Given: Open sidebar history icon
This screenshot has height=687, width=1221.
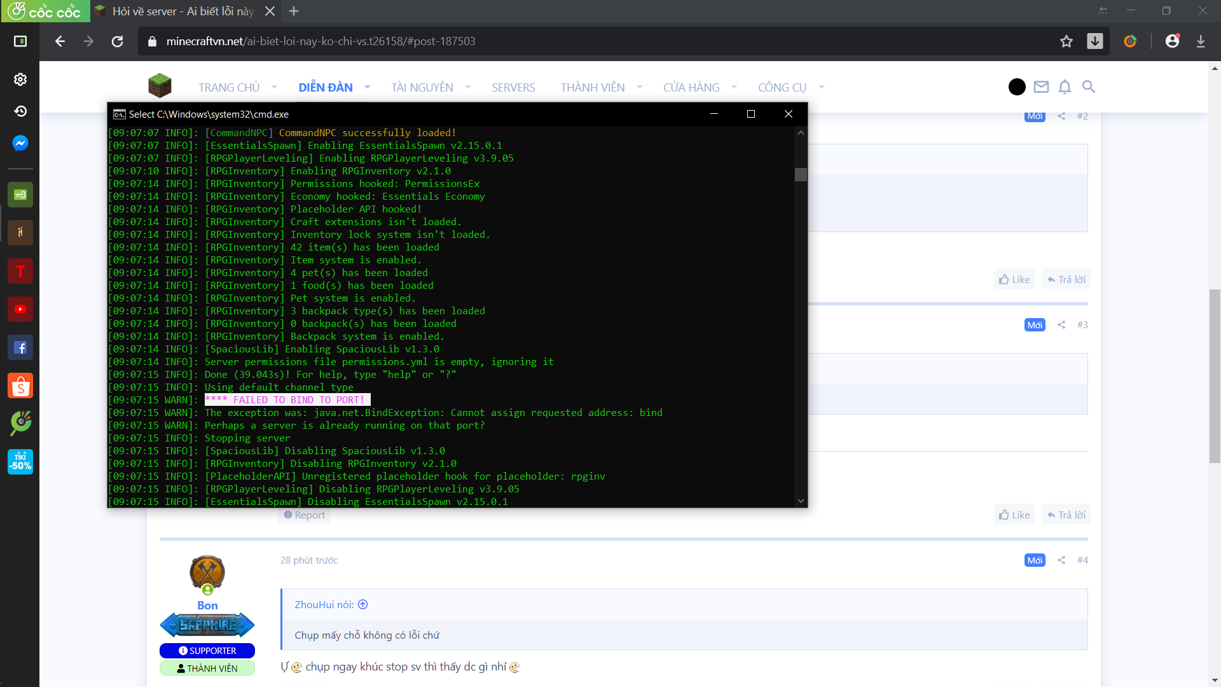Looking at the screenshot, I should pos(20,111).
